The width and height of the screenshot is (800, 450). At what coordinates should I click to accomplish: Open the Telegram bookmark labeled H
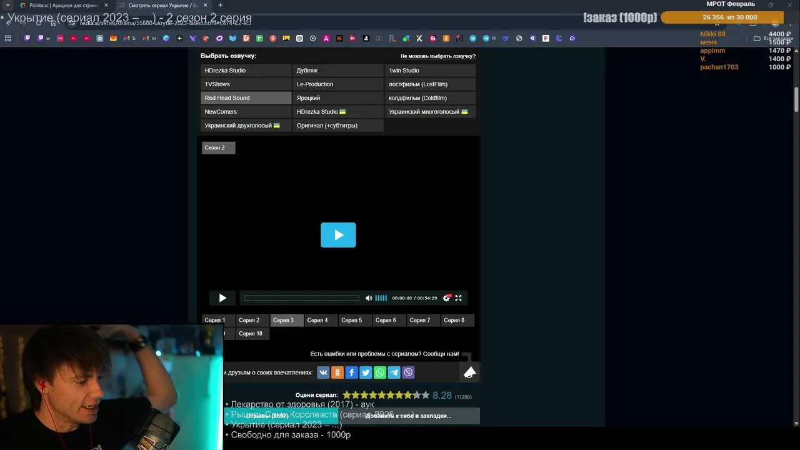click(x=489, y=38)
